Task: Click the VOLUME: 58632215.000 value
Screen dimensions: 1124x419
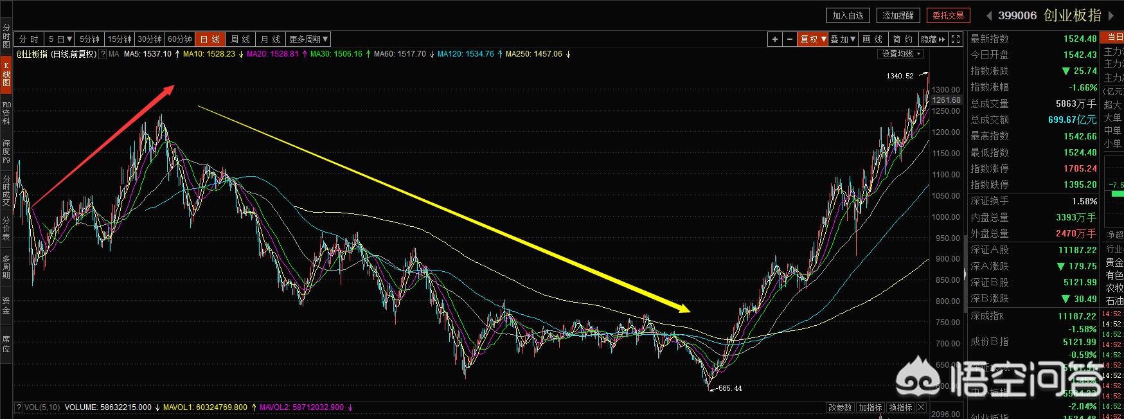Action: coord(108,407)
